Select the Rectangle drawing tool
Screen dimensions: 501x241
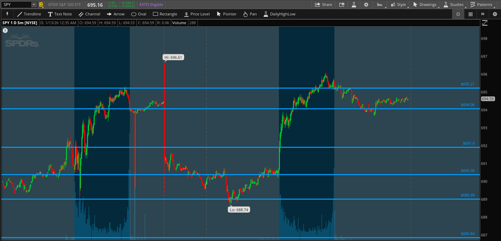(164, 14)
